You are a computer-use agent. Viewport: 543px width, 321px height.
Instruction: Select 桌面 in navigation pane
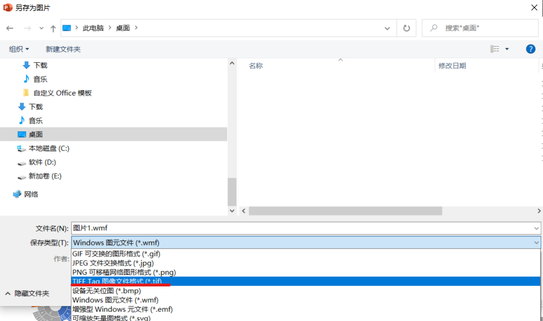114,134
